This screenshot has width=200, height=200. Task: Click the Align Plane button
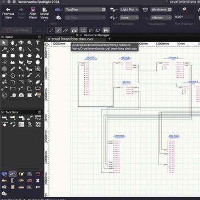[x=33, y=13]
